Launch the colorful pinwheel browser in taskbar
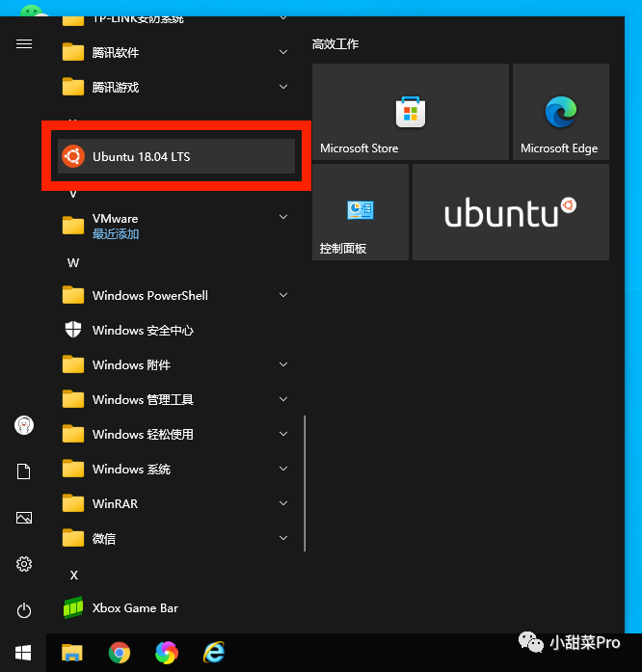The width and height of the screenshot is (642, 672). [x=167, y=653]
